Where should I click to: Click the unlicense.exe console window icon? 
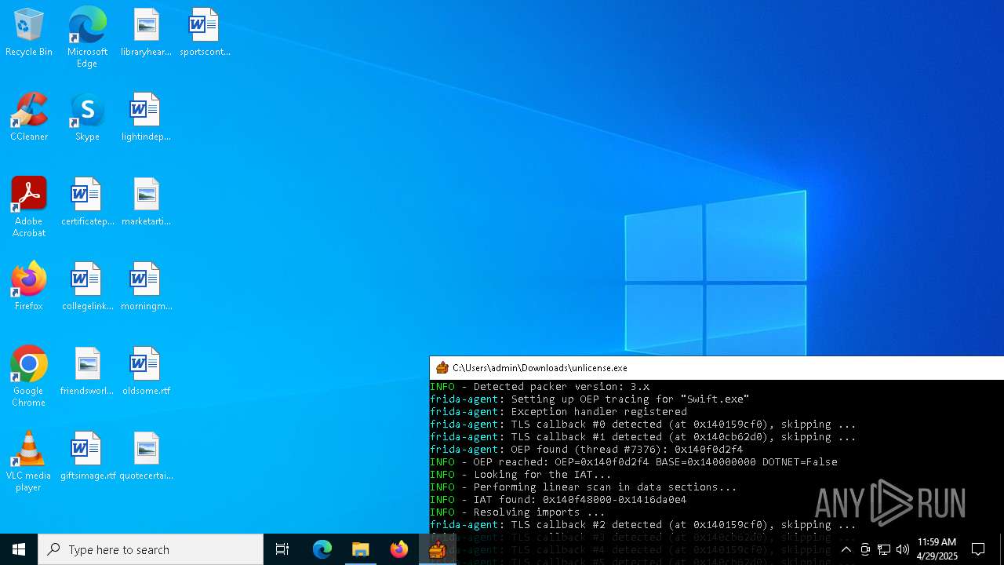442,367
